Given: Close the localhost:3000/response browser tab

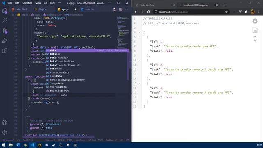Looking at the screenshot, I should pyautogui.click(x=217, y=5).
